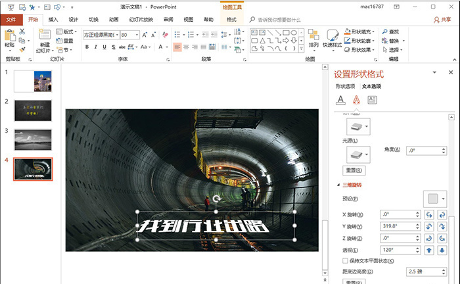
Task: Enable 保持文本平面状态 checkbox
Action: tap(346, 261)
